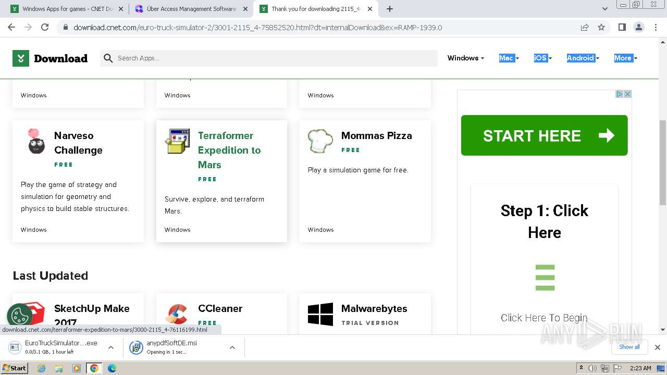Open File Explorer from the taskbar

click(x=59, y=368)
